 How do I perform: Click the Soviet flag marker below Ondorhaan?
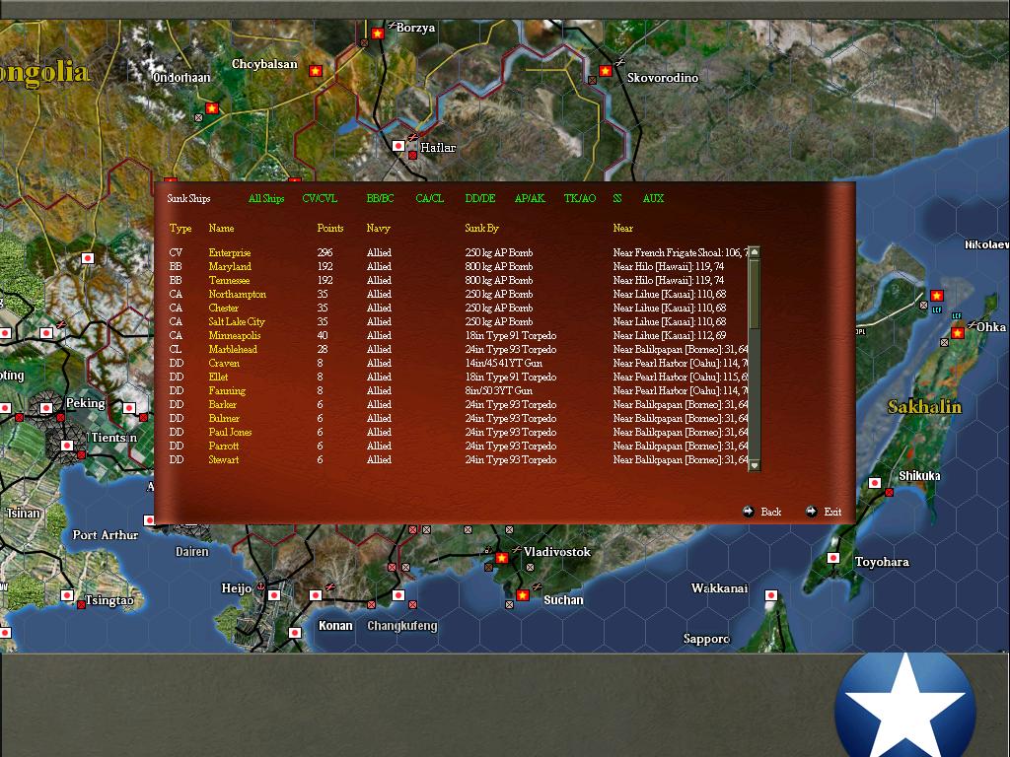[x=212, y=108]
